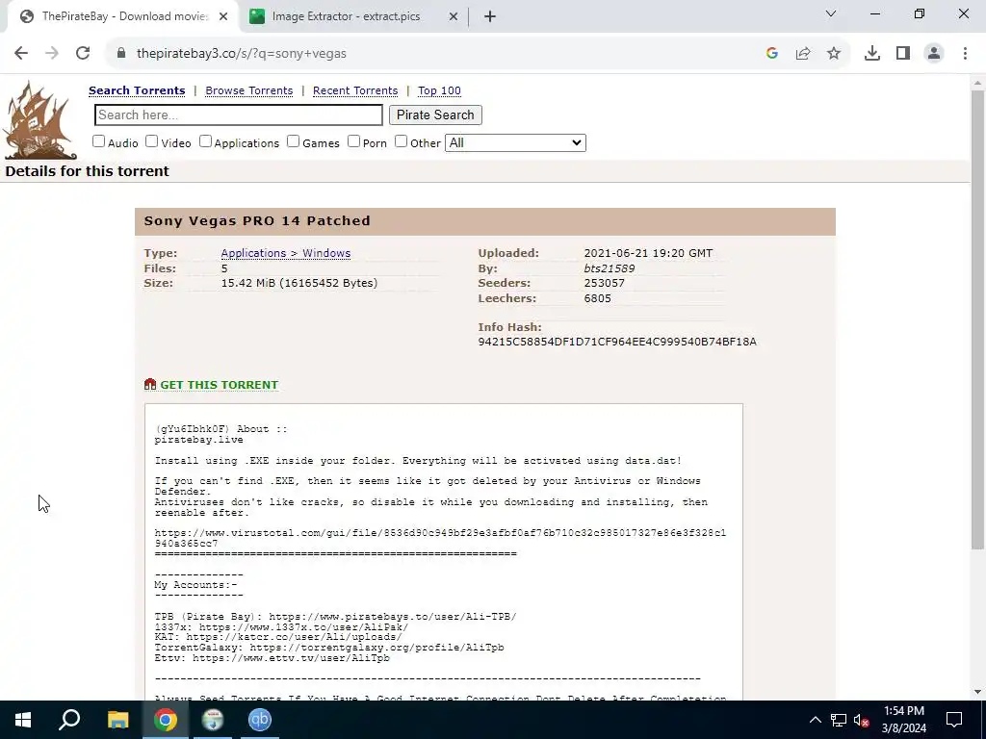Viewport: 986px width, 739px height.
Task: Click the muted volume tray icon
Action: (861, 720)
